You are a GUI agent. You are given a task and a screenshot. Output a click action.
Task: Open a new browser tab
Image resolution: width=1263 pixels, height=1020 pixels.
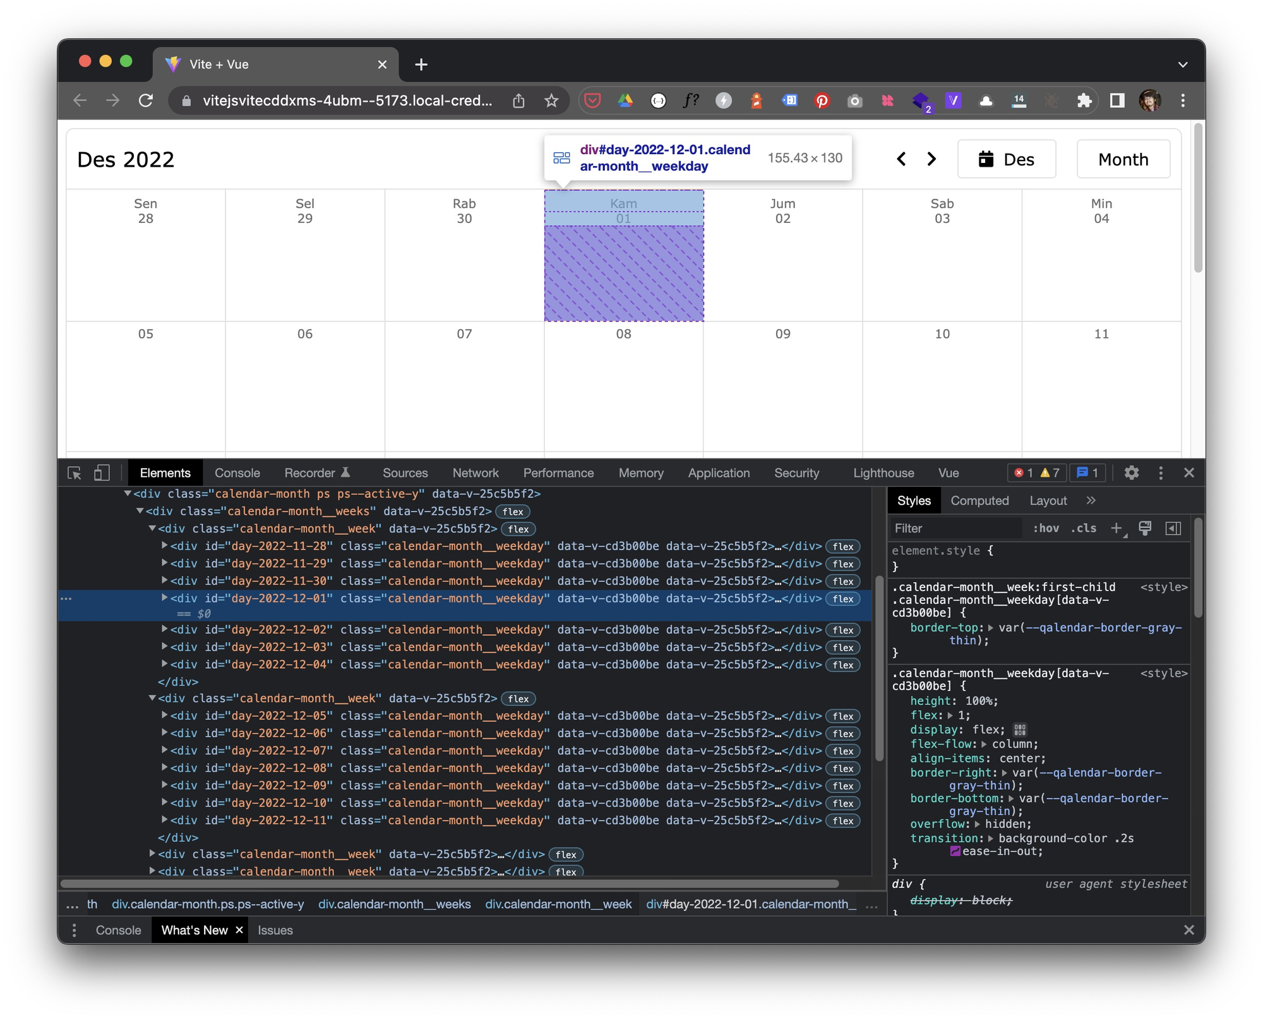(421, 64)
